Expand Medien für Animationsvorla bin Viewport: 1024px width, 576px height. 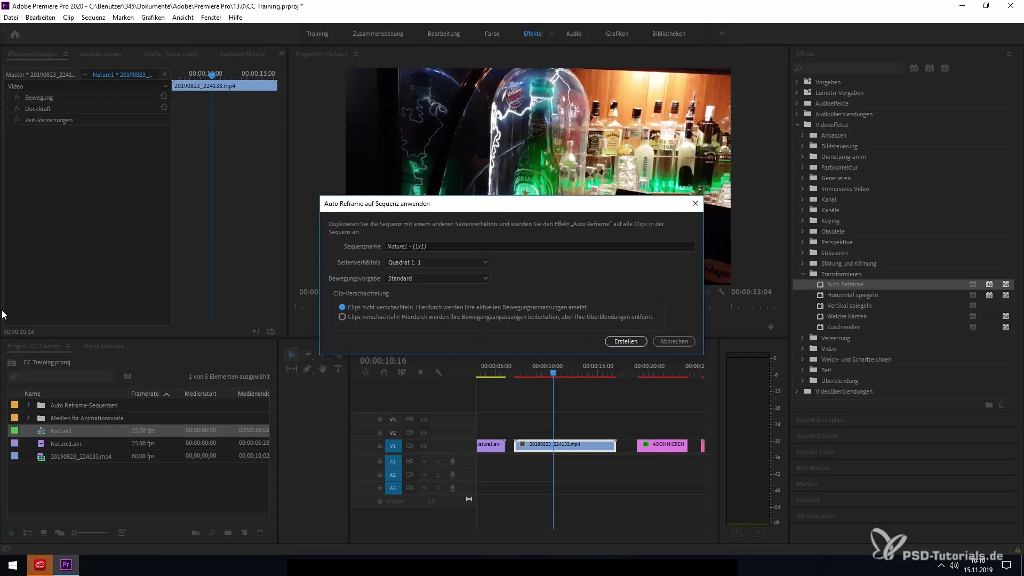(x=28, y=418)
